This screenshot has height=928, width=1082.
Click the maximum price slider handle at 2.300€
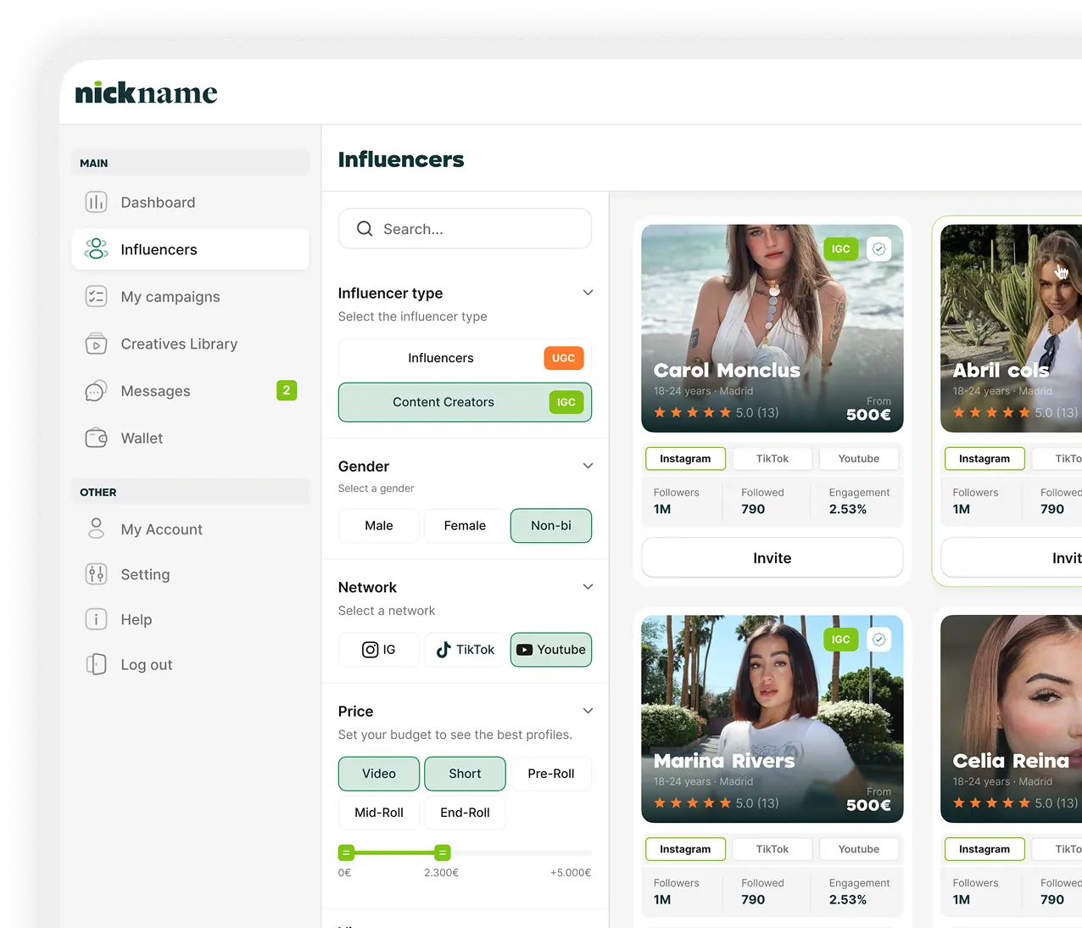coord(443,853)
